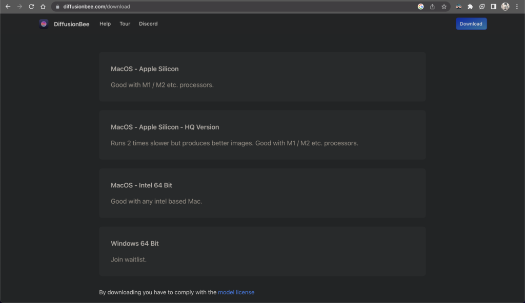This screenshot has height=303, width=525.
Task: Open the browser profile avatar menu
Action: pyautogui.click(x=506, y=7)
